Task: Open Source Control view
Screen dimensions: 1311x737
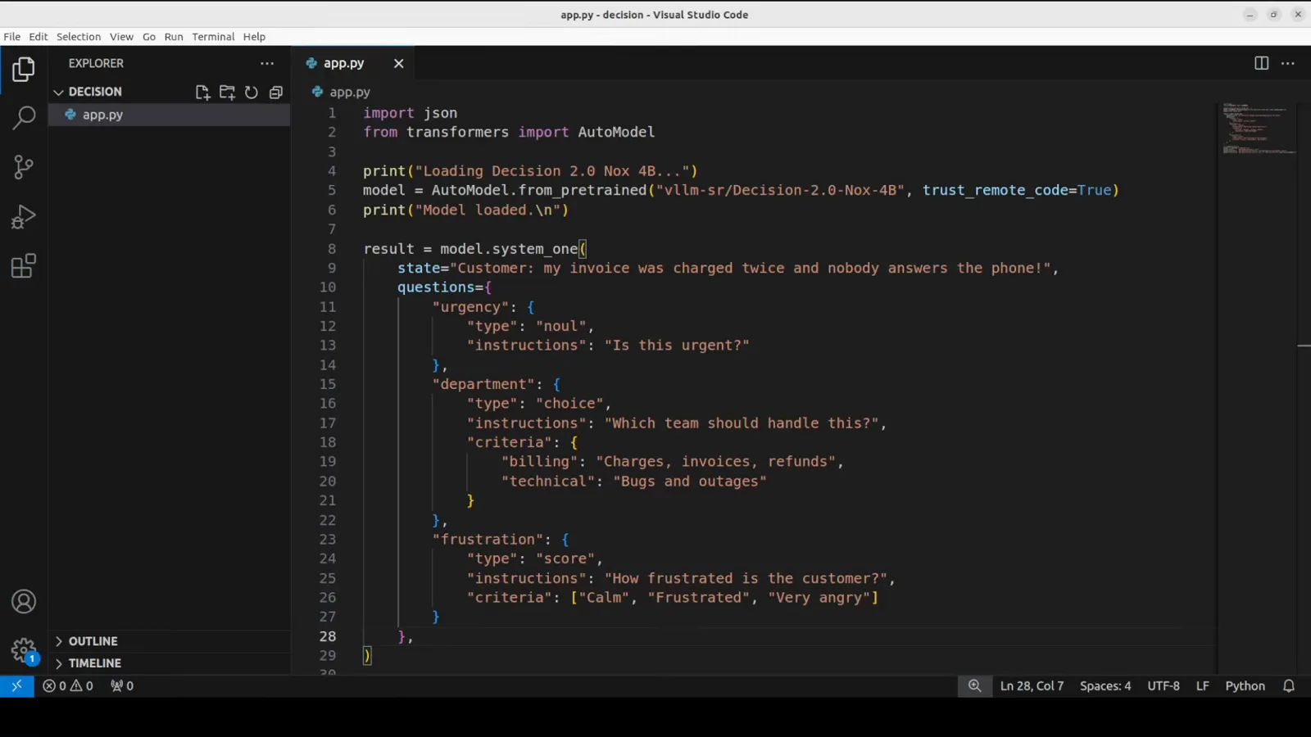Action: coord(24,167)
